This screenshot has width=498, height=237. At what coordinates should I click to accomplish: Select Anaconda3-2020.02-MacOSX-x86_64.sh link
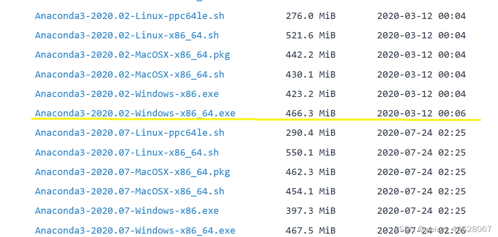pos(130,75)
